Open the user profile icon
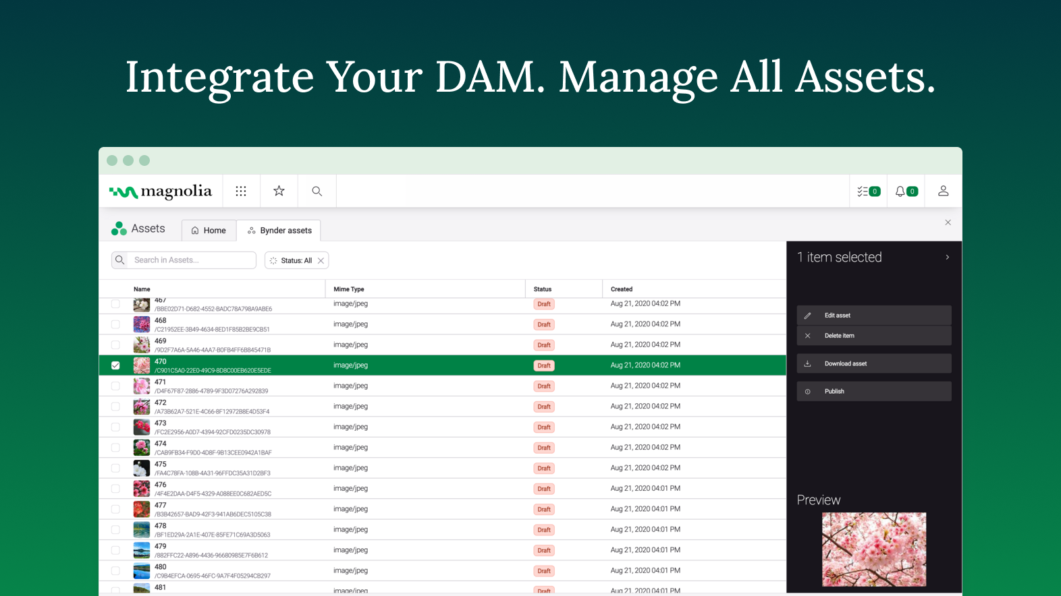The width and height of the screenshot is (1061, 596). coord(943,191)
